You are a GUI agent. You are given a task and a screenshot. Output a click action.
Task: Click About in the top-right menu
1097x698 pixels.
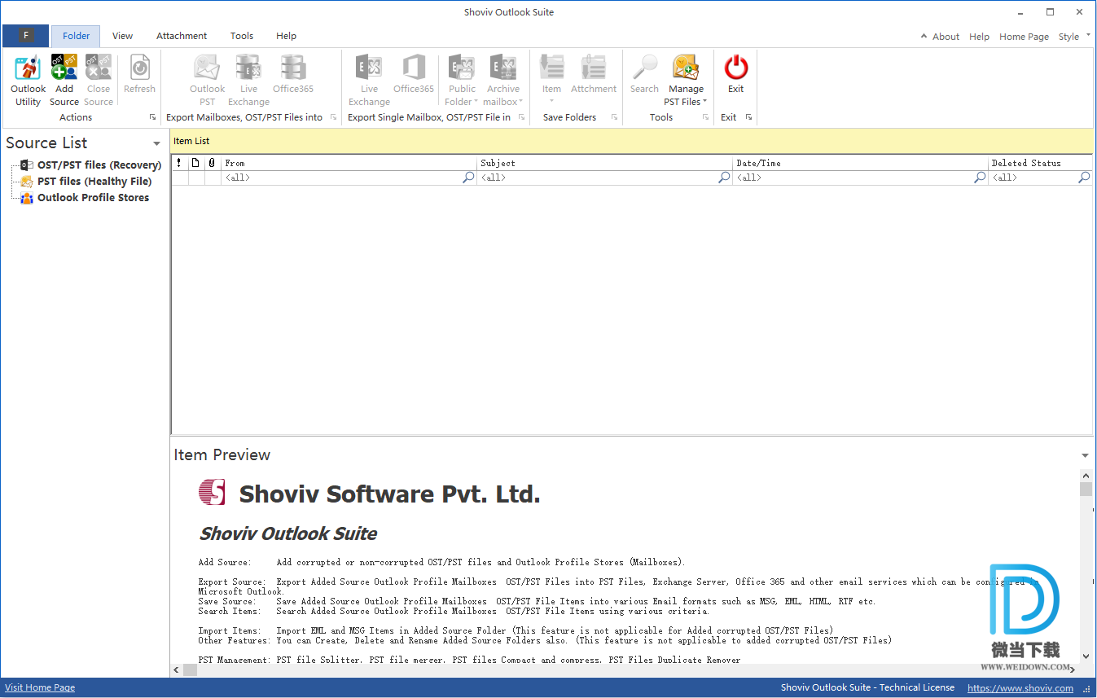pos(946,37)
